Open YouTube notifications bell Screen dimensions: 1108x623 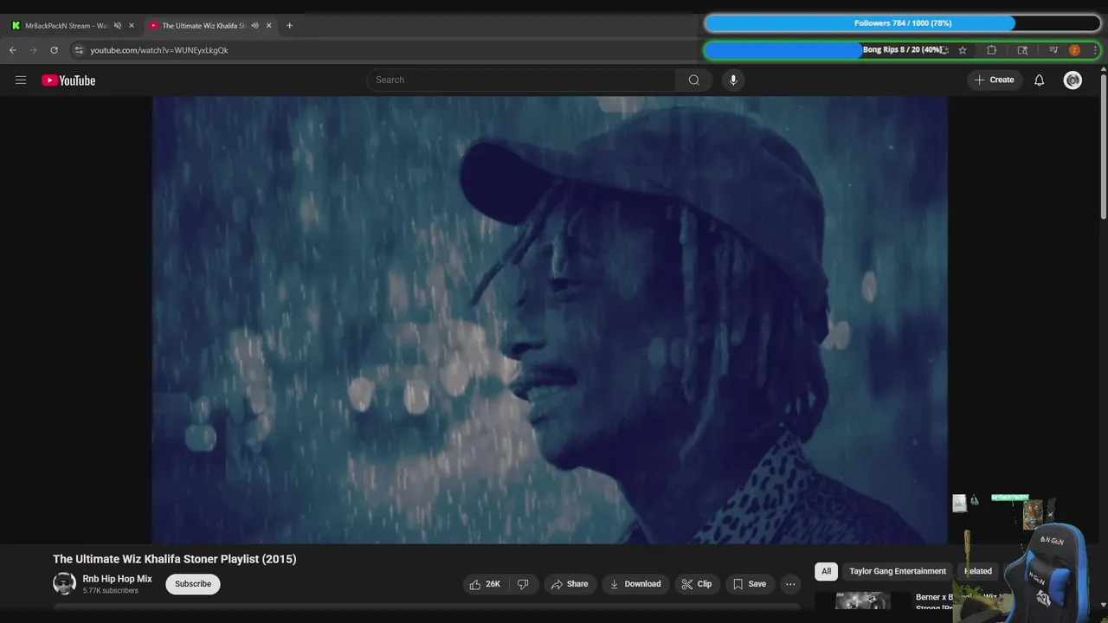pyautogui.click(x=1040, y=80)
